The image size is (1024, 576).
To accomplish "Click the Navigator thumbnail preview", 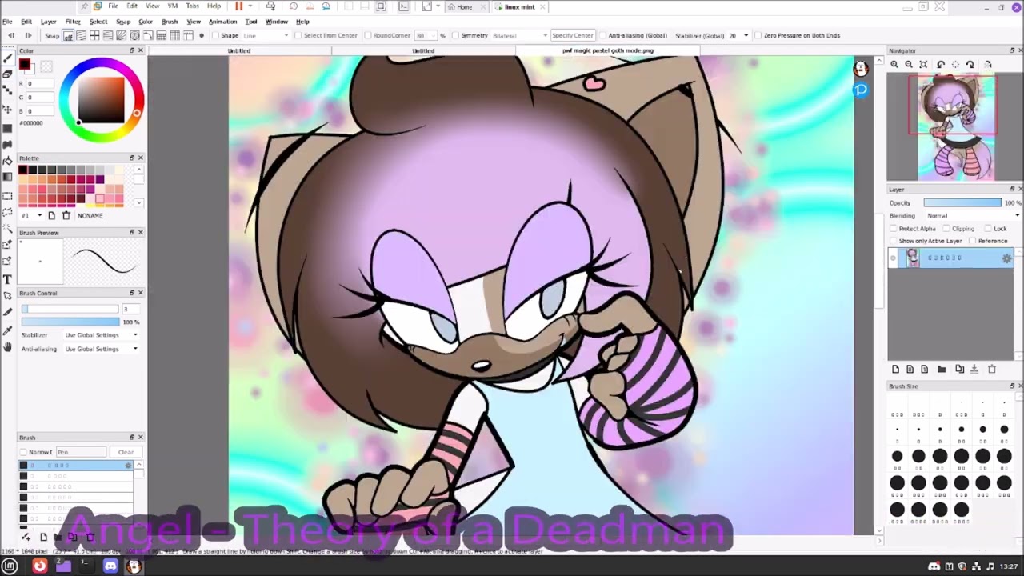I will (x=951, y=127).
